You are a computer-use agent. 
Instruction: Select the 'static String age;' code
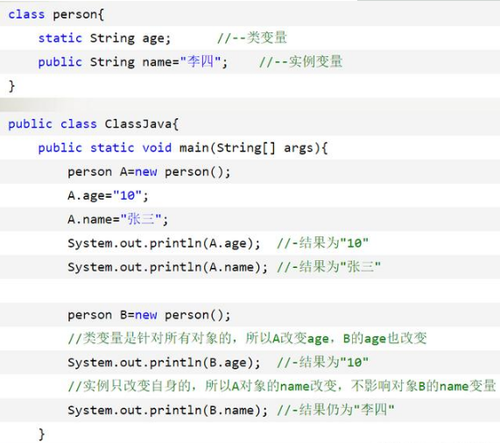click(x=104, y=39)
